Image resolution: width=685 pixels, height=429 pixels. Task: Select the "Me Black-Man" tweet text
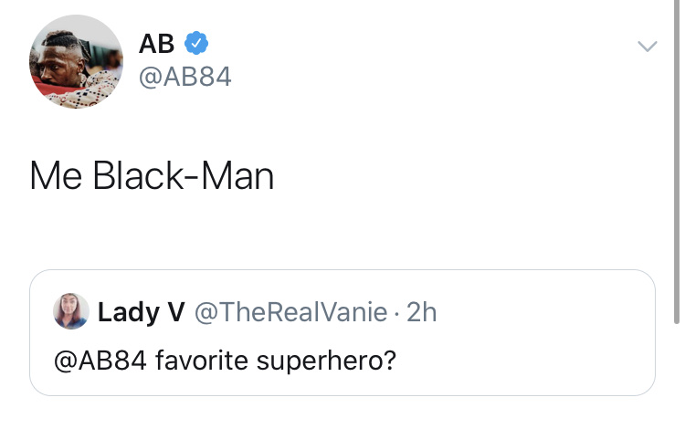coord(152,175)
